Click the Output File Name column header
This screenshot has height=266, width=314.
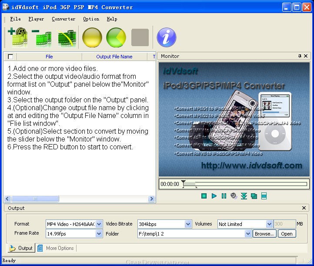click(114, 57)
